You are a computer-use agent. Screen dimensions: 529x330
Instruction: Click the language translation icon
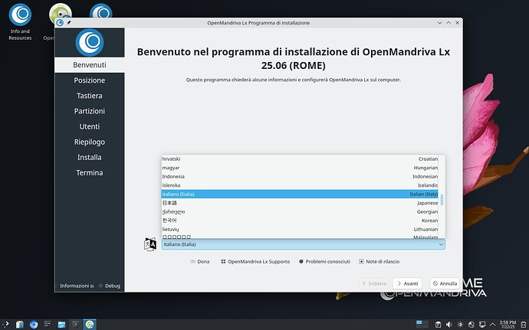click(x=150, y=244)
